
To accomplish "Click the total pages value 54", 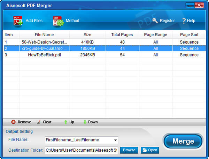I will coord(122,55).
